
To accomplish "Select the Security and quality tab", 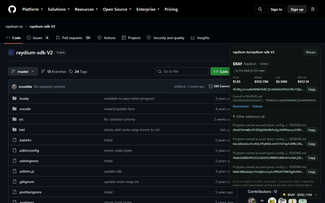I will pyautogui.click(x=166, y=38).
